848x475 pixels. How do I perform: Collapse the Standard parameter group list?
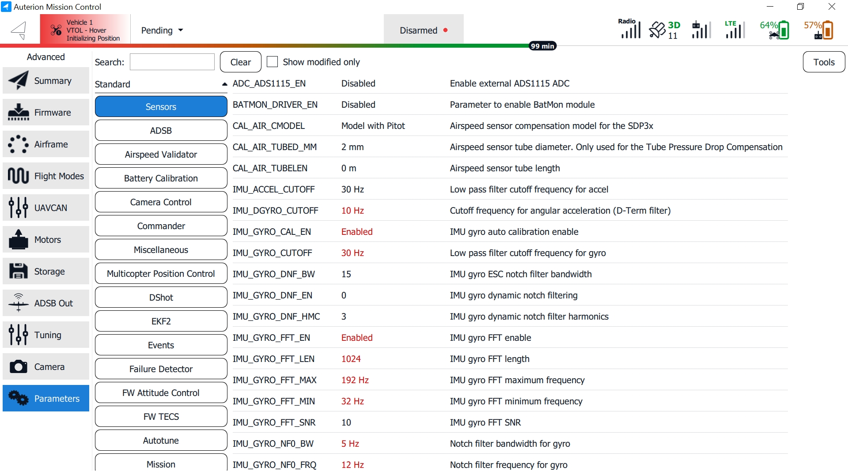coord(224,84)
